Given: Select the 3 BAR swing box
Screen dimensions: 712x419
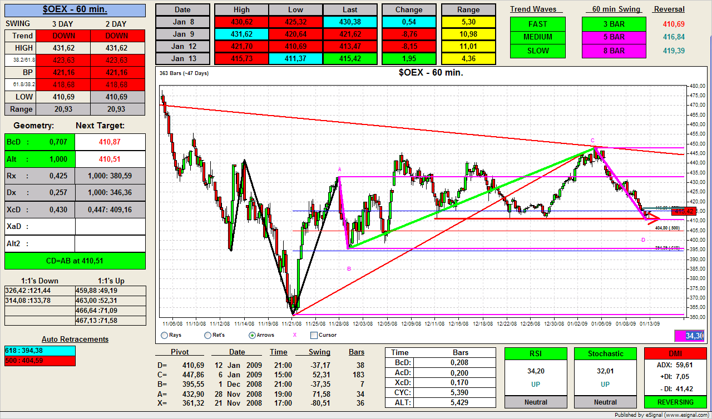Looking at the screenshot, I should 614,24.
